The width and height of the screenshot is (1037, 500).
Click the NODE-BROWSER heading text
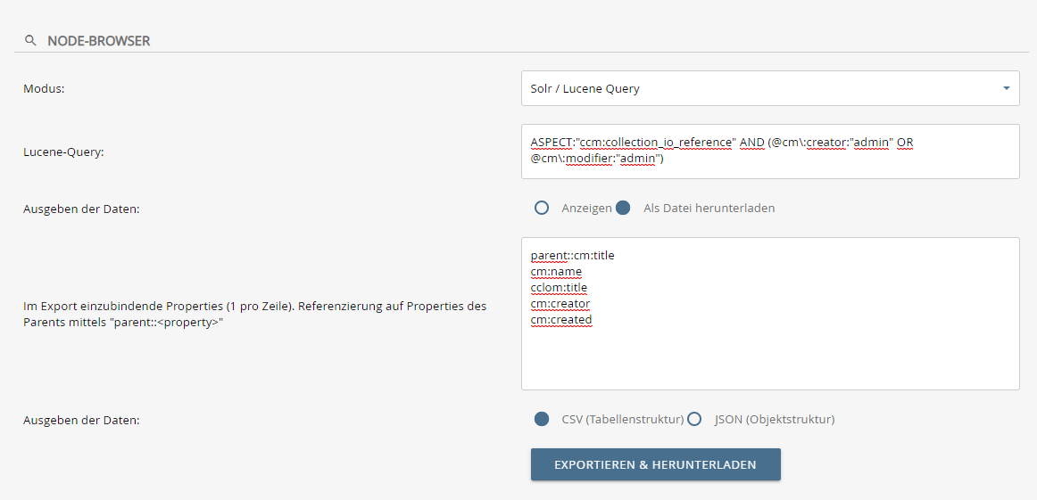pyautogui.click(x=98, y=41)
